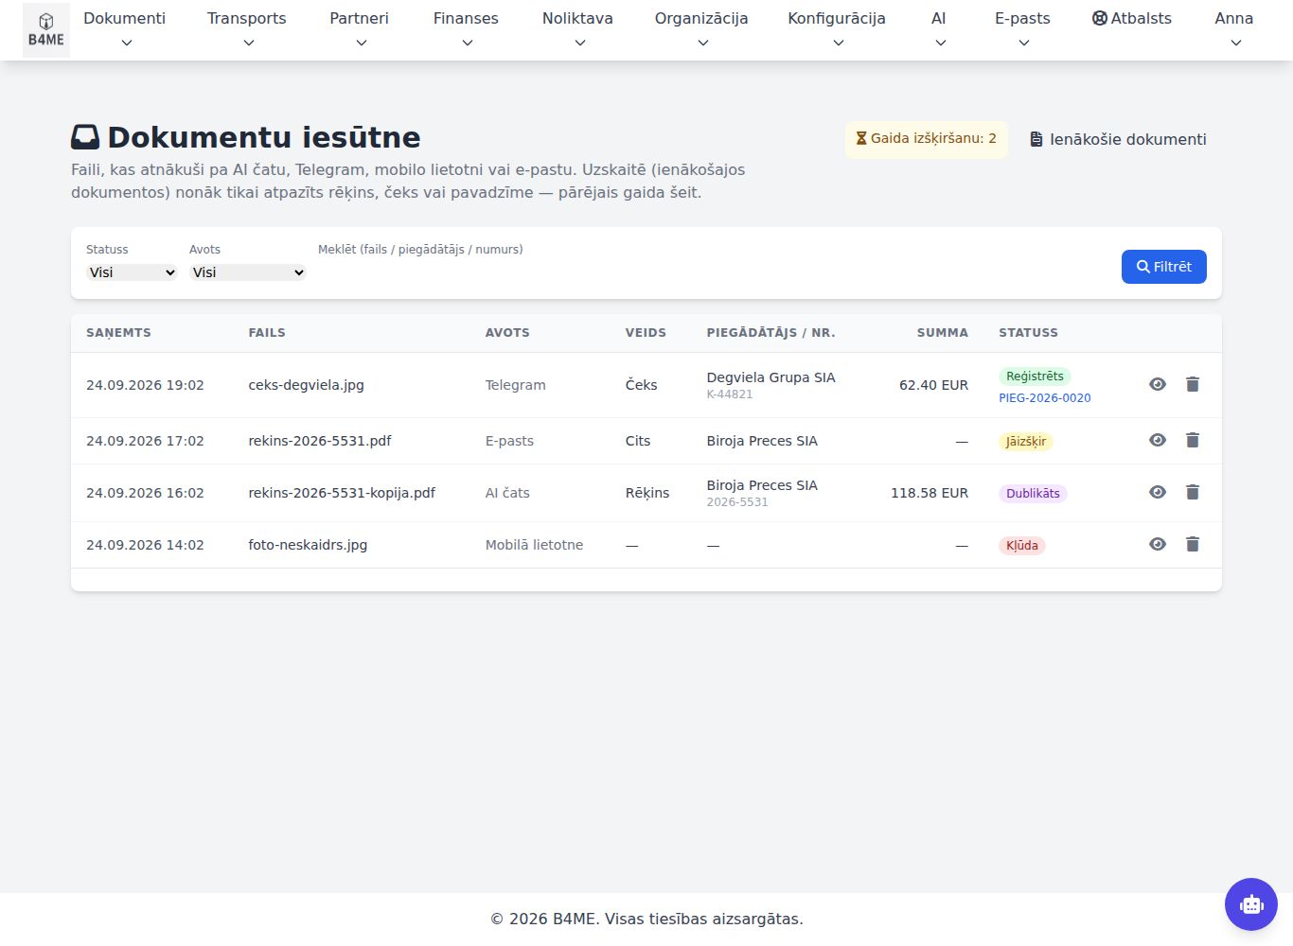
Task: Select file name rekins-2026-5531-kopija.pdf
Action: [x=342, y=493]
